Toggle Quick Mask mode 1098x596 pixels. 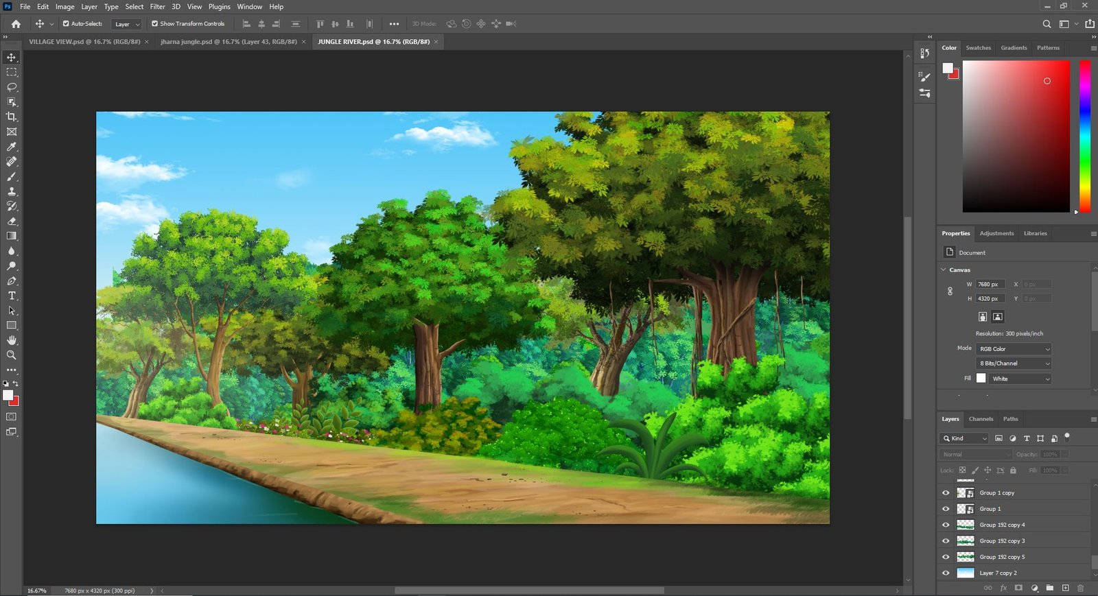pos(12,416)
